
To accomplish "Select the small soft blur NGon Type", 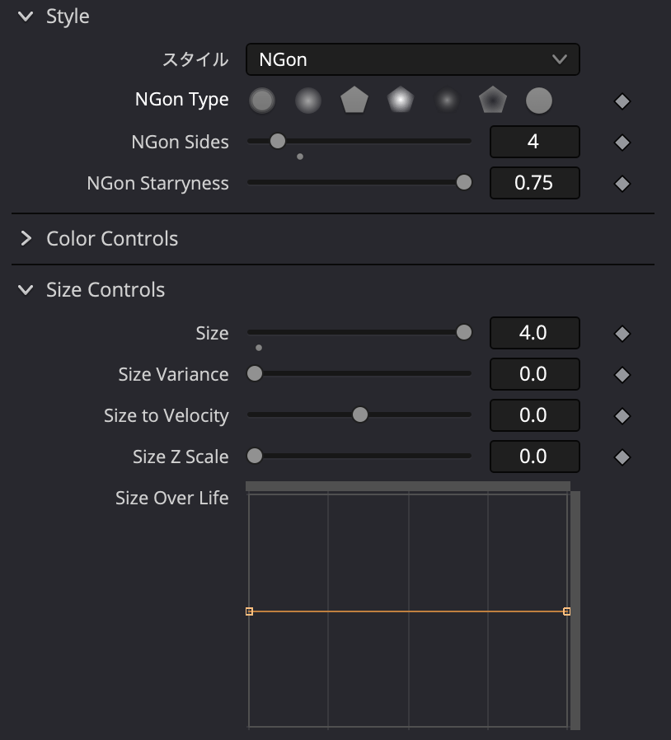I will pos(446,101).
